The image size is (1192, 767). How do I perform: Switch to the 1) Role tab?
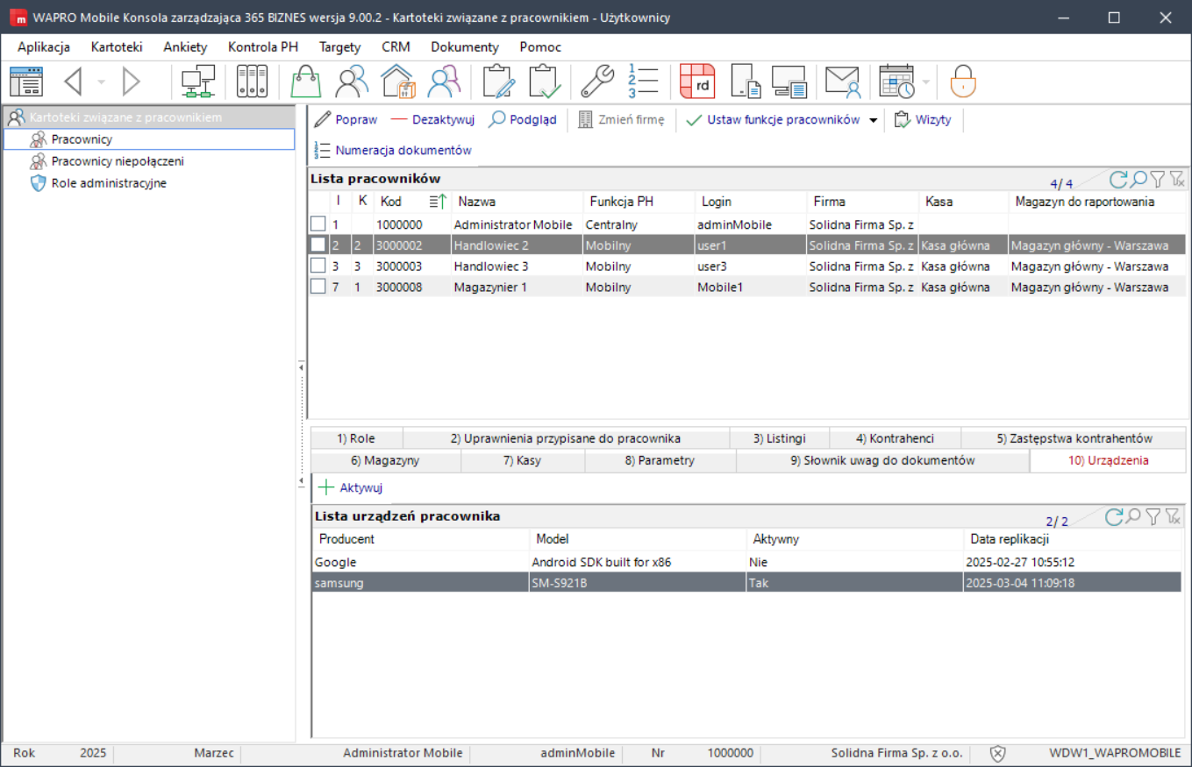pyautogui.click(x=356, y=438)
